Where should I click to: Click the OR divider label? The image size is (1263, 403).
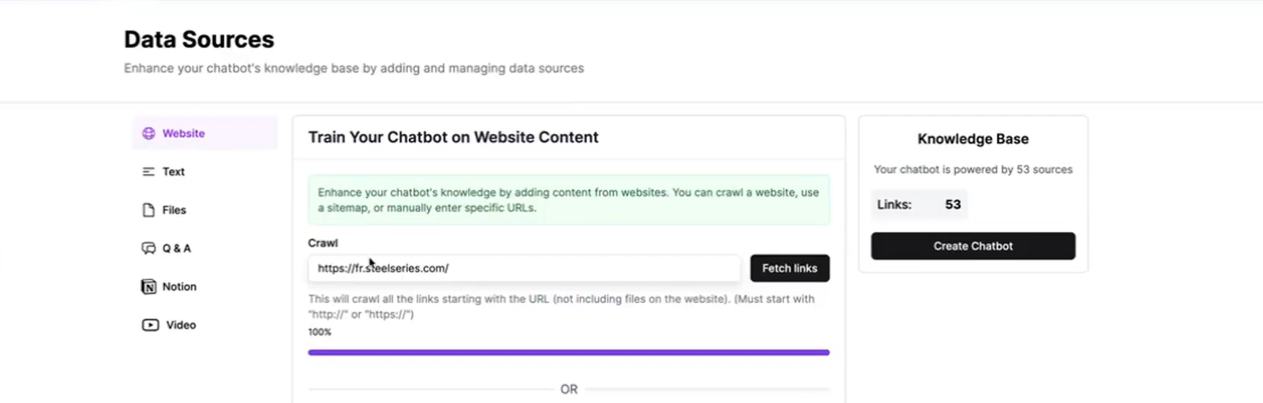[x=569, y=390]
